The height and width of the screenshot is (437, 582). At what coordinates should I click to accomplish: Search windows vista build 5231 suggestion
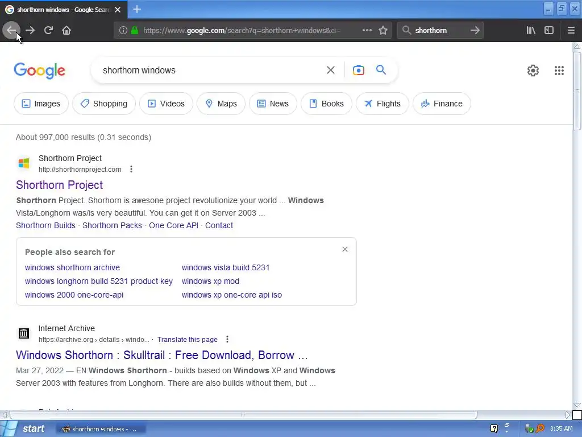(x=225, y=267)
